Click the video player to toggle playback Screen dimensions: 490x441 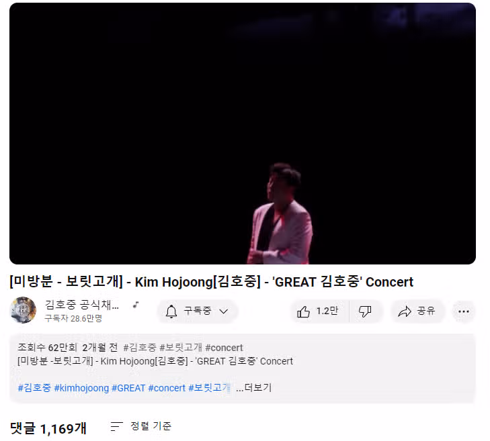243,134
